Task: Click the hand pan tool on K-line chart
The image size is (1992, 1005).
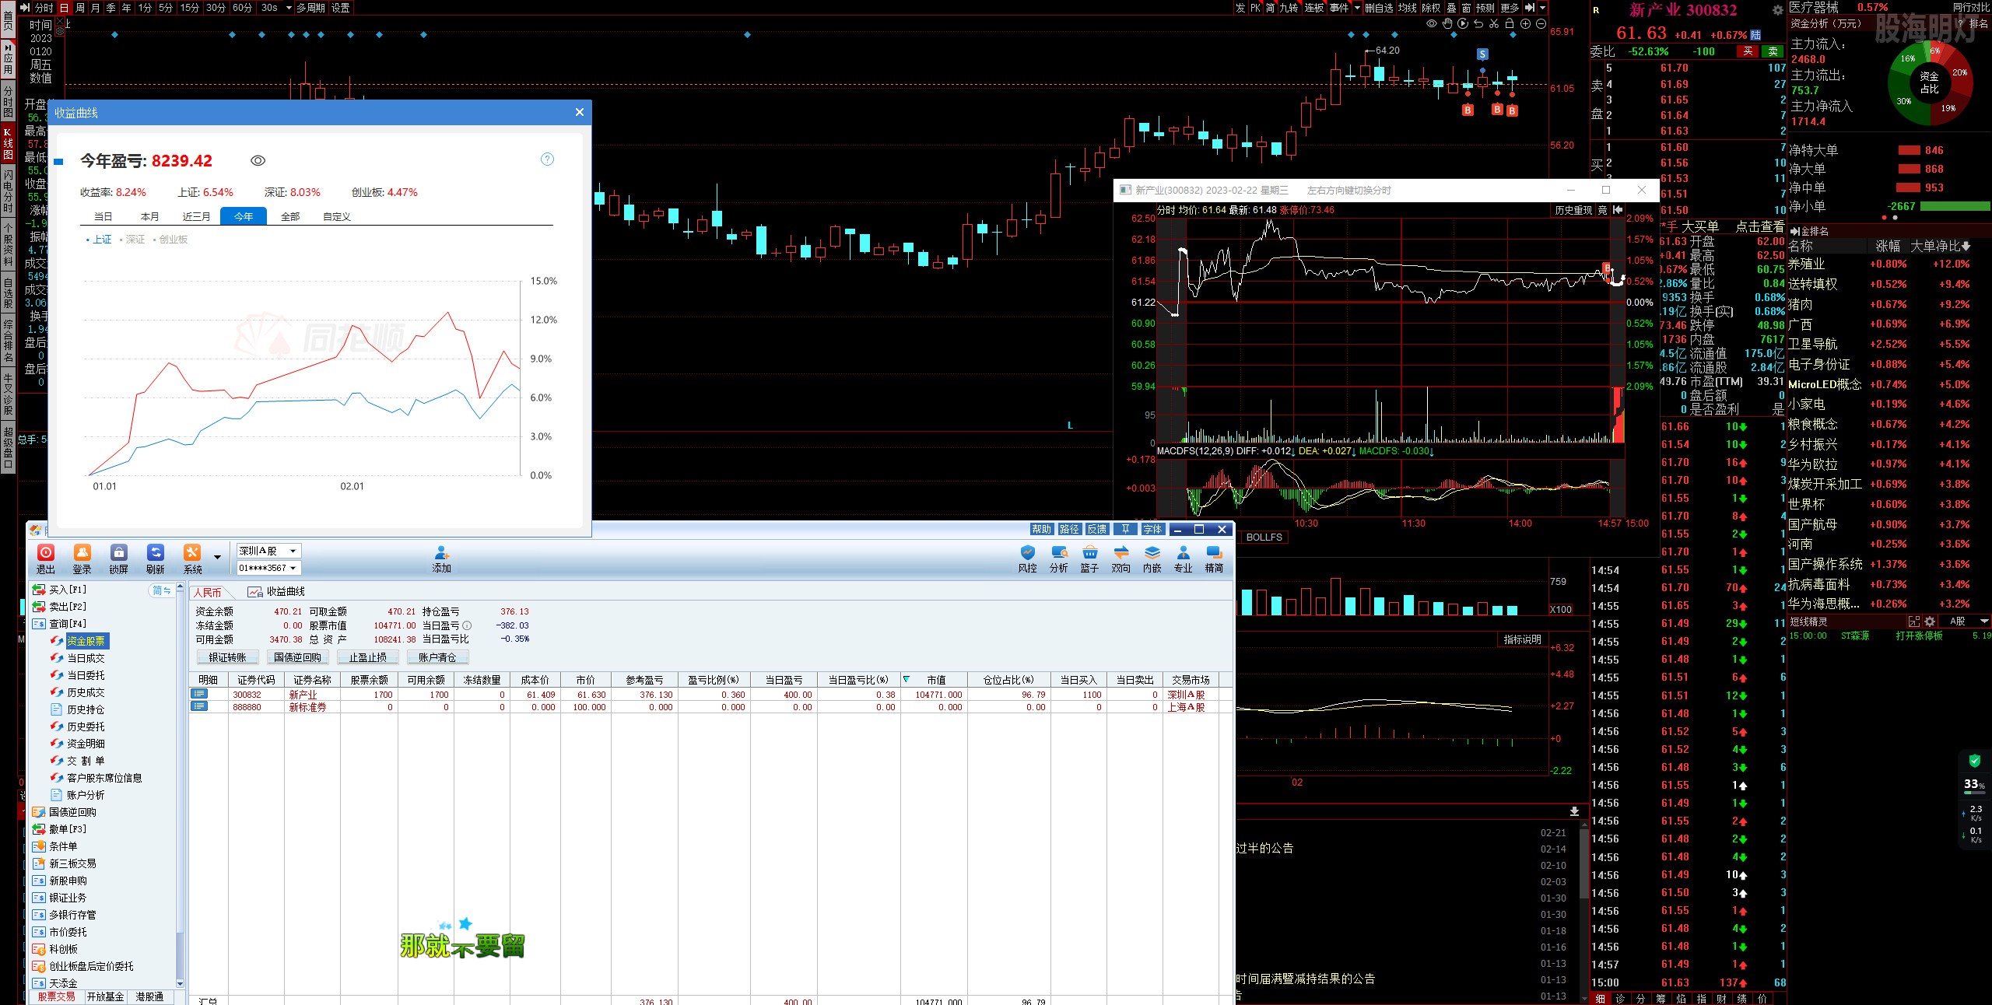Action: (x=1447, y=24)
